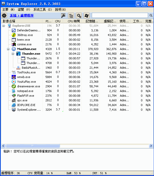Select the Maxthon.exe process name
154x176 pixels.
pos(27,49)
